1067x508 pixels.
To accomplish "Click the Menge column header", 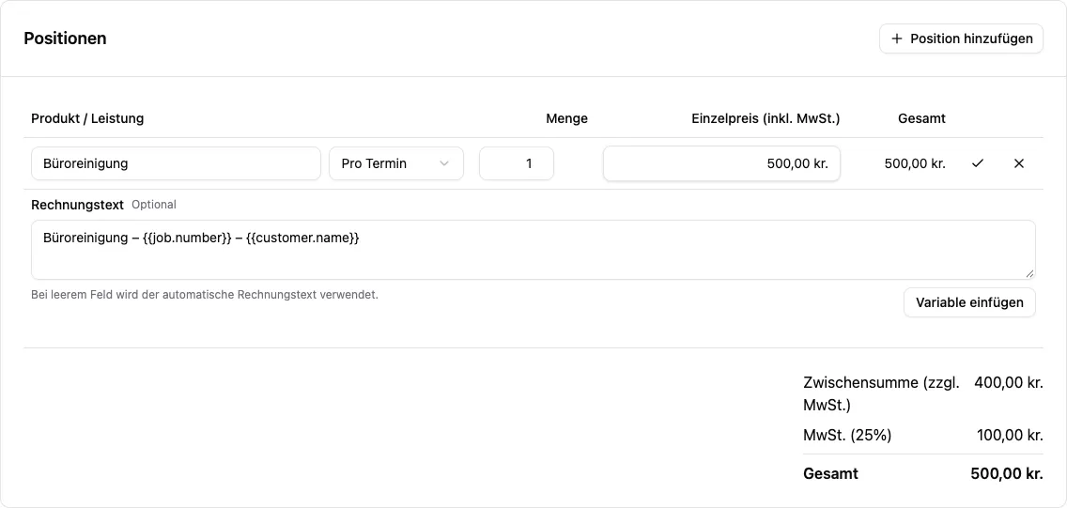I will (567, 119).
